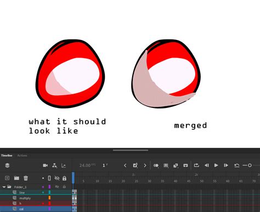Click the line layer type icon
This screenshot has width=260, height=212.
click(x=15, y=192)
